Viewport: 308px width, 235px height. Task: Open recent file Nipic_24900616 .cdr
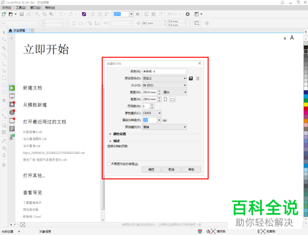(54, 153)
